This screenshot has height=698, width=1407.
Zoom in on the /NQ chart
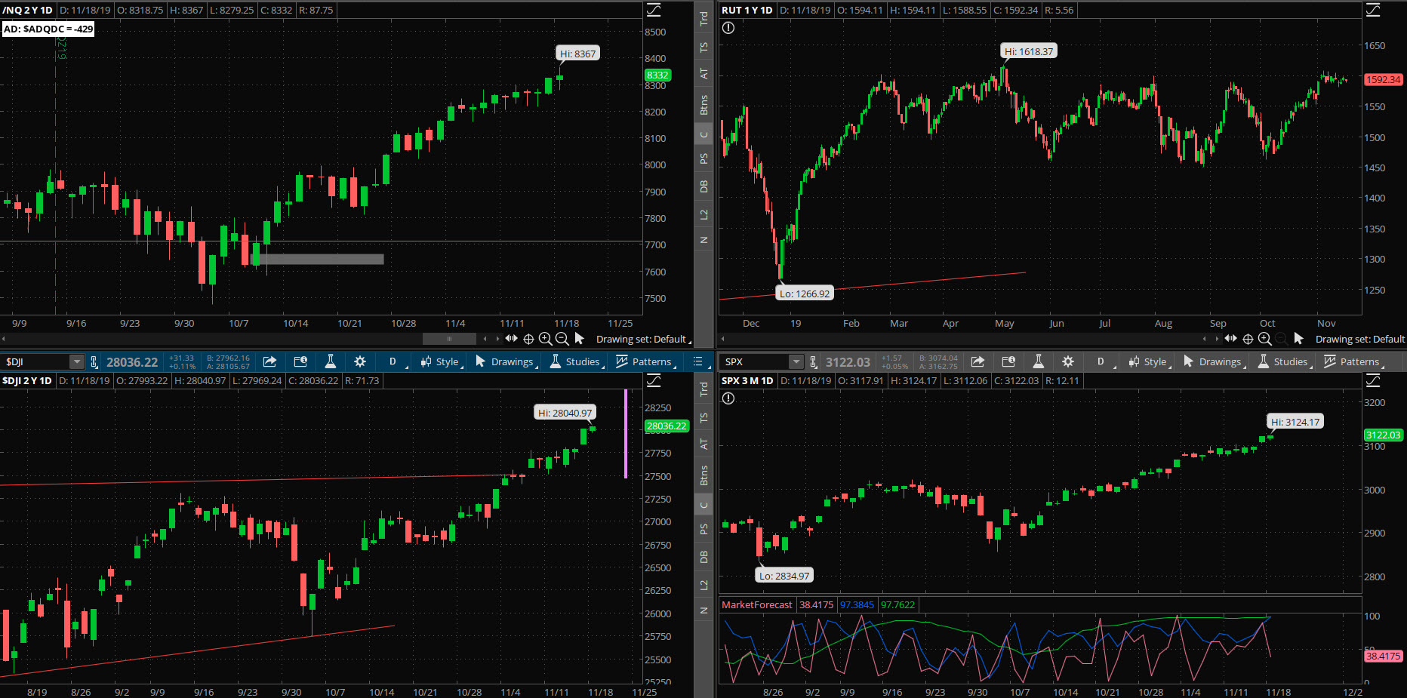545,339
